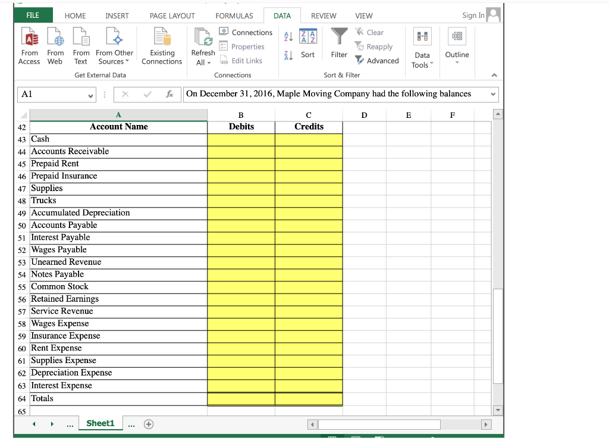Select the Sheet1 worksheet tab

coord(100,423)
